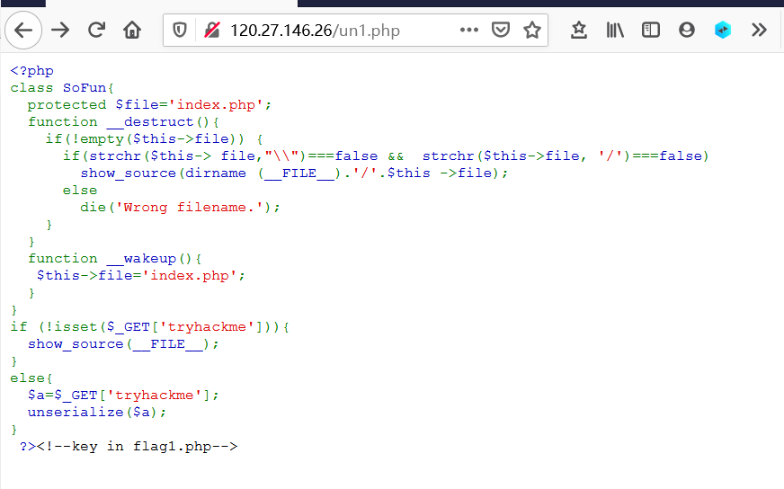Expand more toolbar tools overflow

click(759, 30)
